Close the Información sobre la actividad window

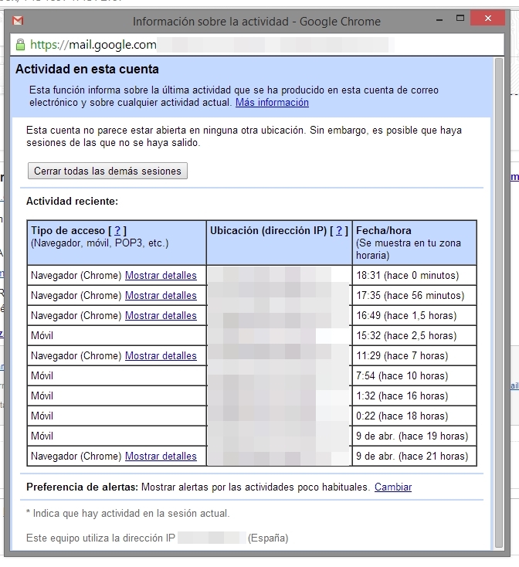[487, 18]
